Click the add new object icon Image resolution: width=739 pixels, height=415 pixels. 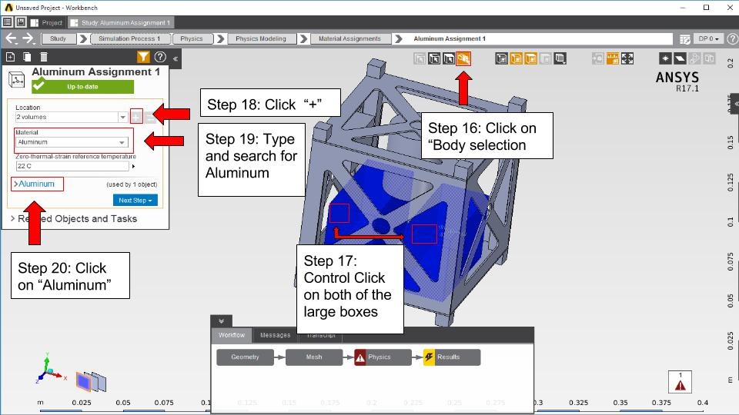10,58
